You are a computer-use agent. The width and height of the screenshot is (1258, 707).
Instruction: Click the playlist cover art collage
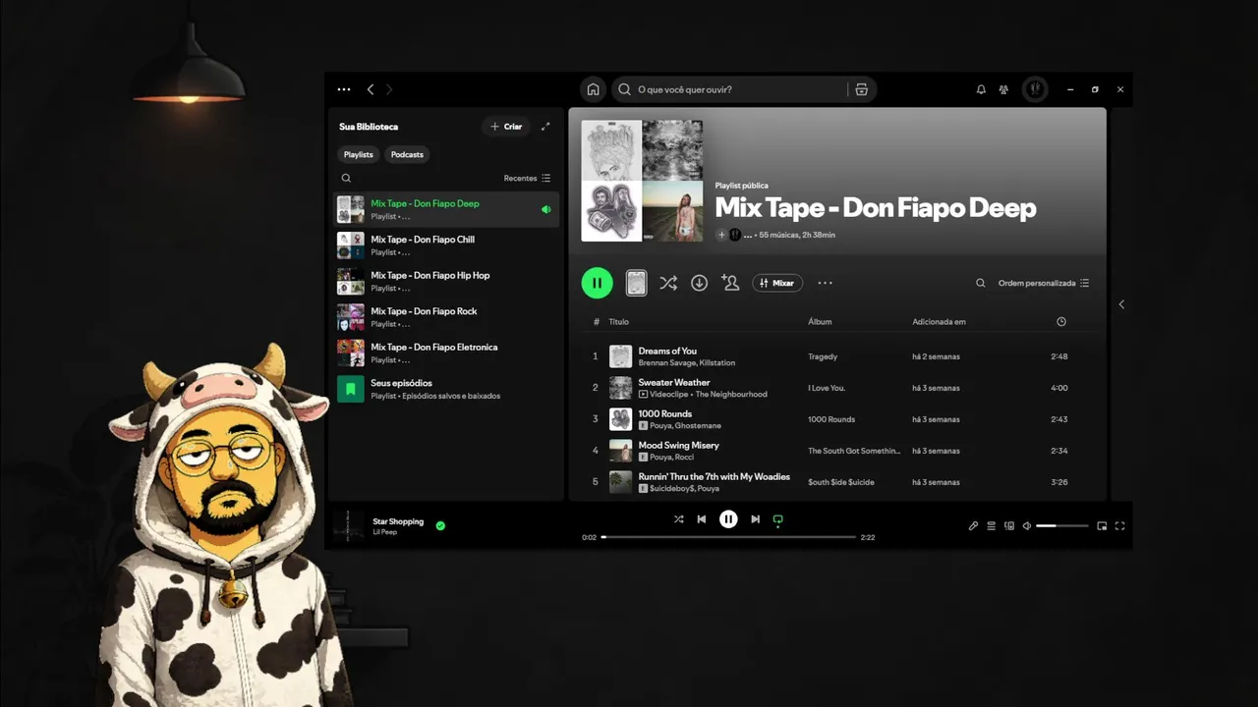pyautogui.click(x=642, y=181)
